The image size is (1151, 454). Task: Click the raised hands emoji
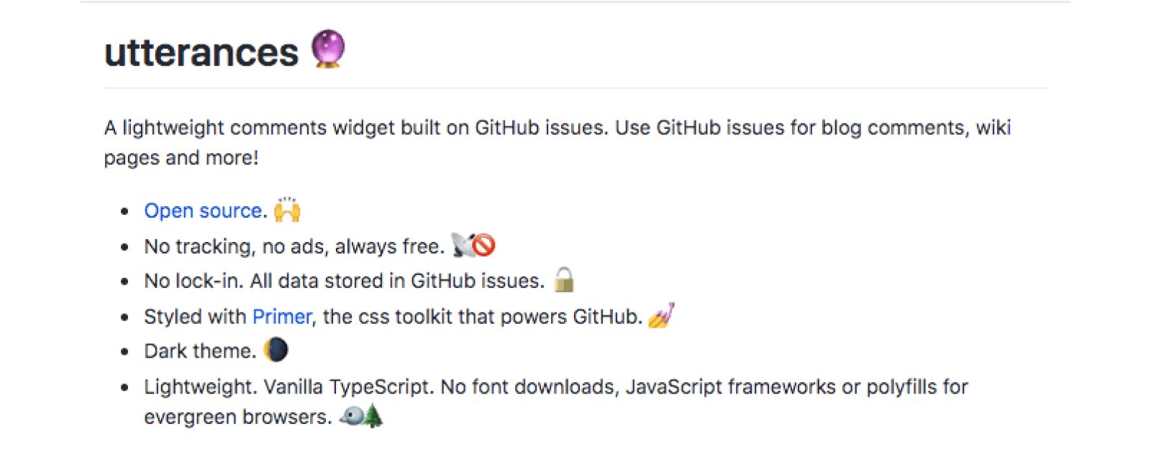coord(287,209)
